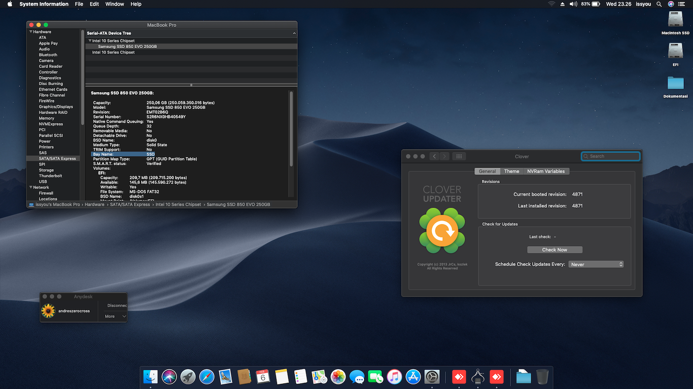Open the Apple menu
The image size is (693, 389).
(10, 4)
